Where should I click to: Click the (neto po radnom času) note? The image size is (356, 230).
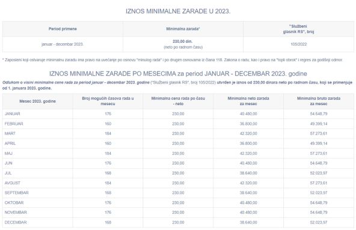tap(183, 47)
